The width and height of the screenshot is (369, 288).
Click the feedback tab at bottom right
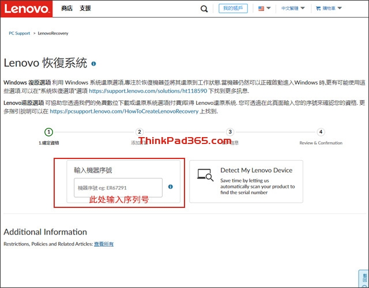[364, 279]
